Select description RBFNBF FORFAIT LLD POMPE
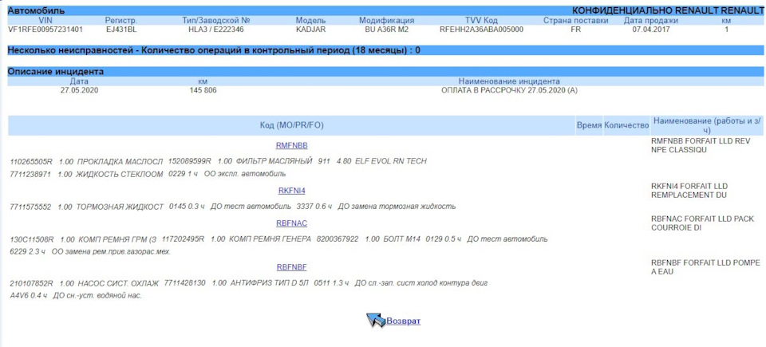The image size is (766, 347). tap(706, 263)
